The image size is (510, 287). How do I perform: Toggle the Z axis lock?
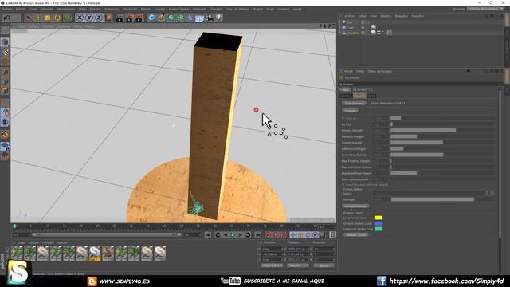99,18
